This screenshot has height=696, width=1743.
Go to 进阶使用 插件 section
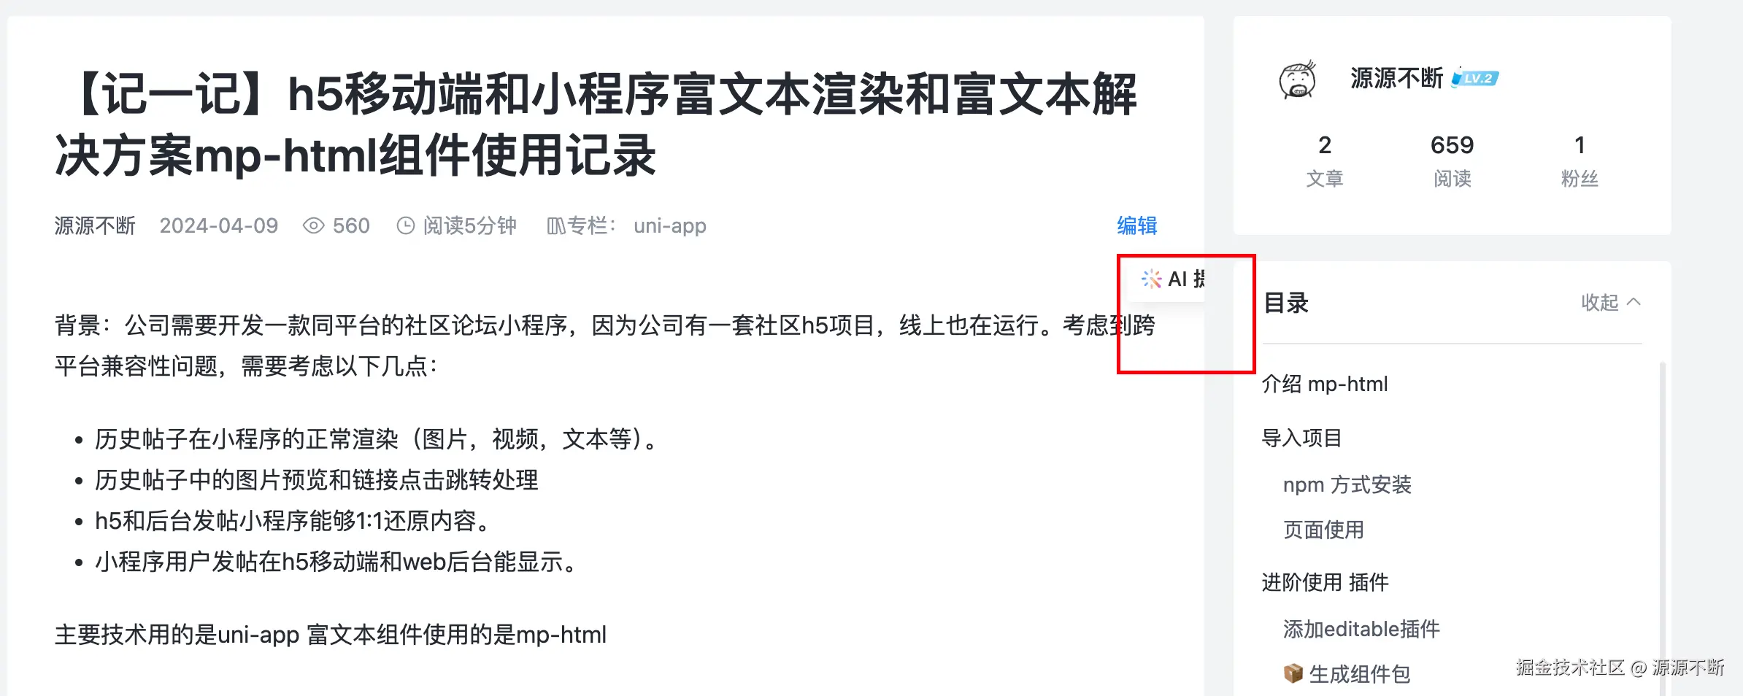pos(1325,582)
